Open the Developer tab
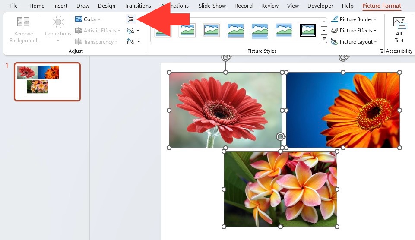This screenshot has height=240, width=415. (320, 6)
